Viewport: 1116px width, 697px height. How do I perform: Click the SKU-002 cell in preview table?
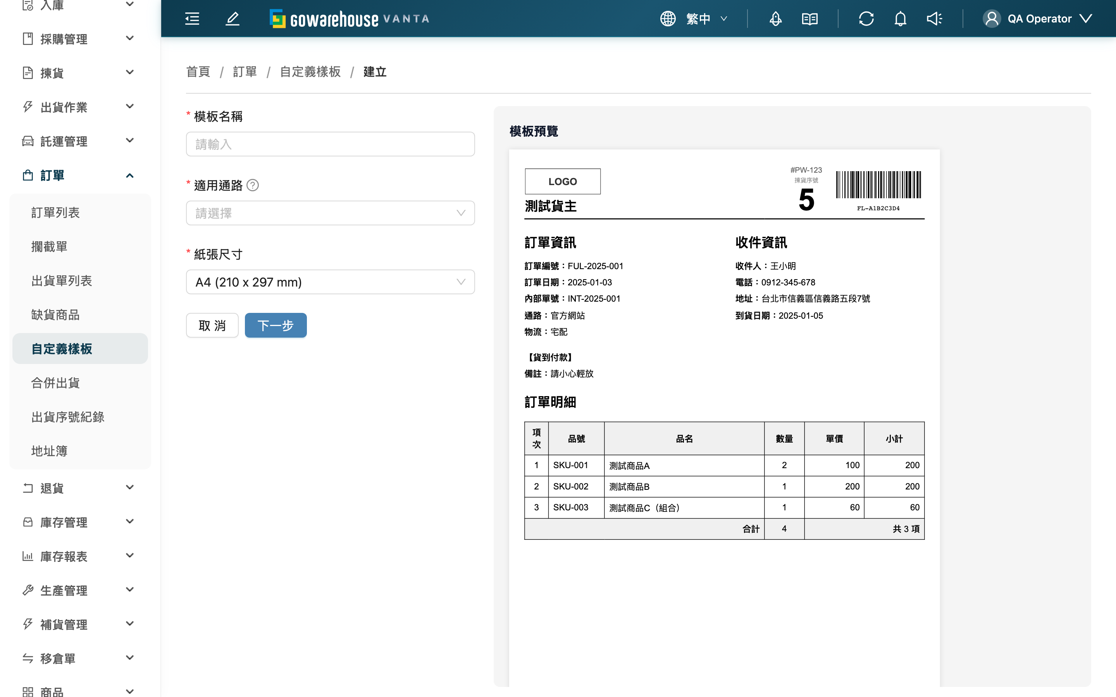click(576, 486)
